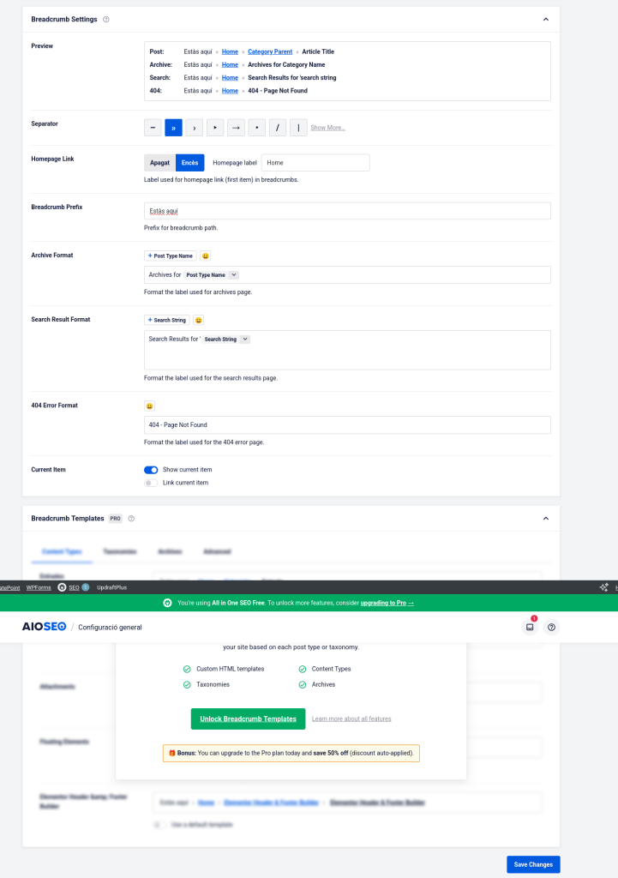Click into the Homepage label input field

tap(315, 162)
